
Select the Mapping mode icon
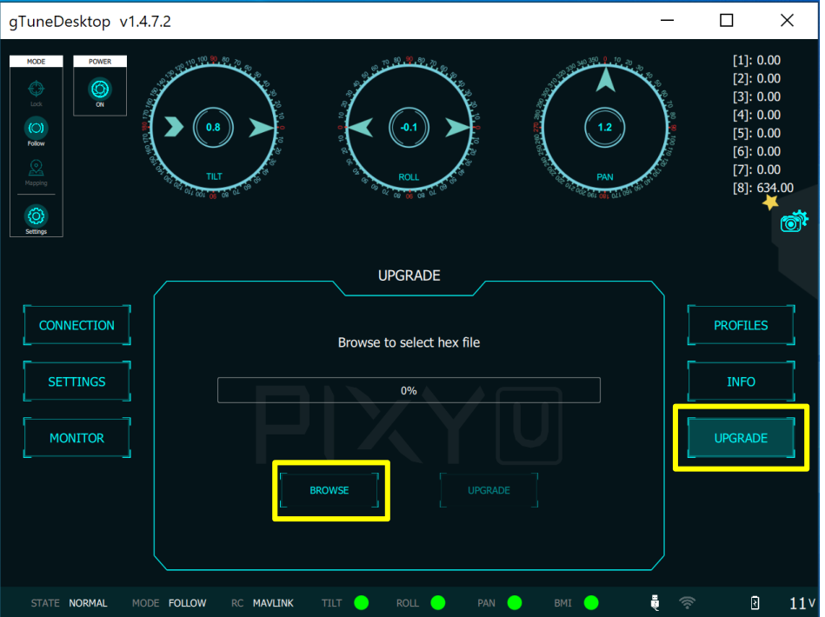[36, 169]
